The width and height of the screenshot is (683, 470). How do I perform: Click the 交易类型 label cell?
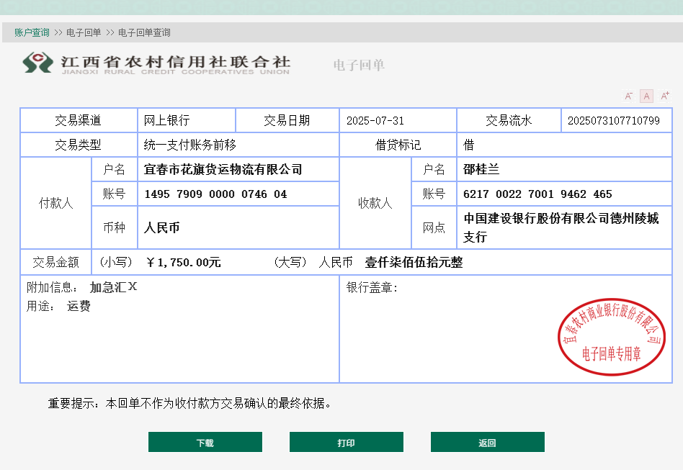pos(79,145)
